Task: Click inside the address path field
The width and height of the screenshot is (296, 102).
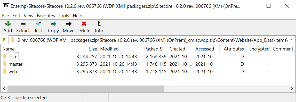Action: pyautogui.click(x=149, y=40)
